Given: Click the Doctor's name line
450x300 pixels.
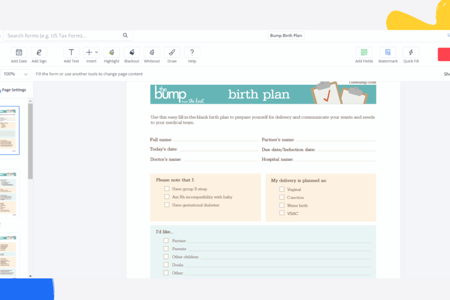Looking at the screenshot, I should point(221,159).
